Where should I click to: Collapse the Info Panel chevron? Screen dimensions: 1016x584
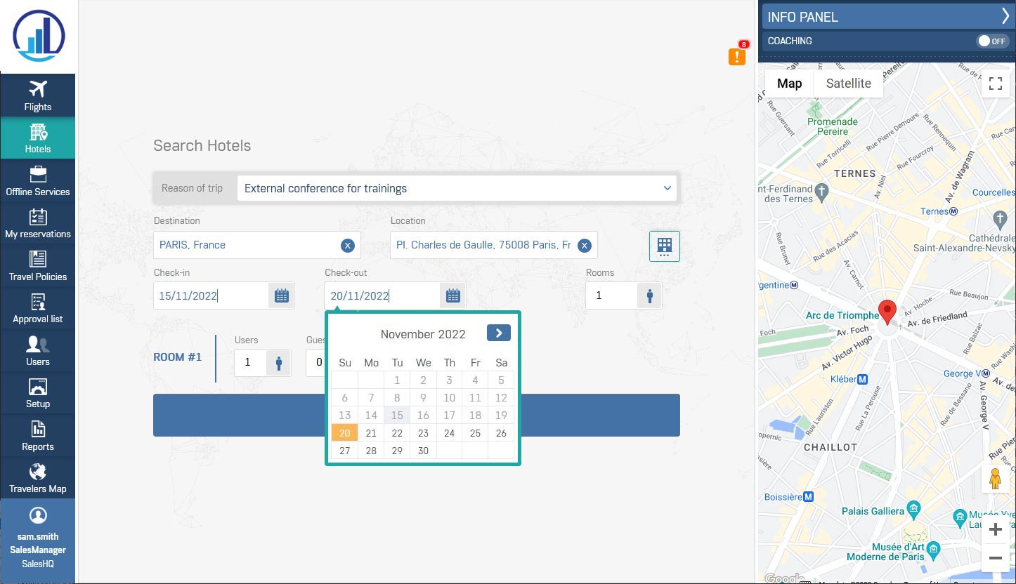click(1005, 17)
